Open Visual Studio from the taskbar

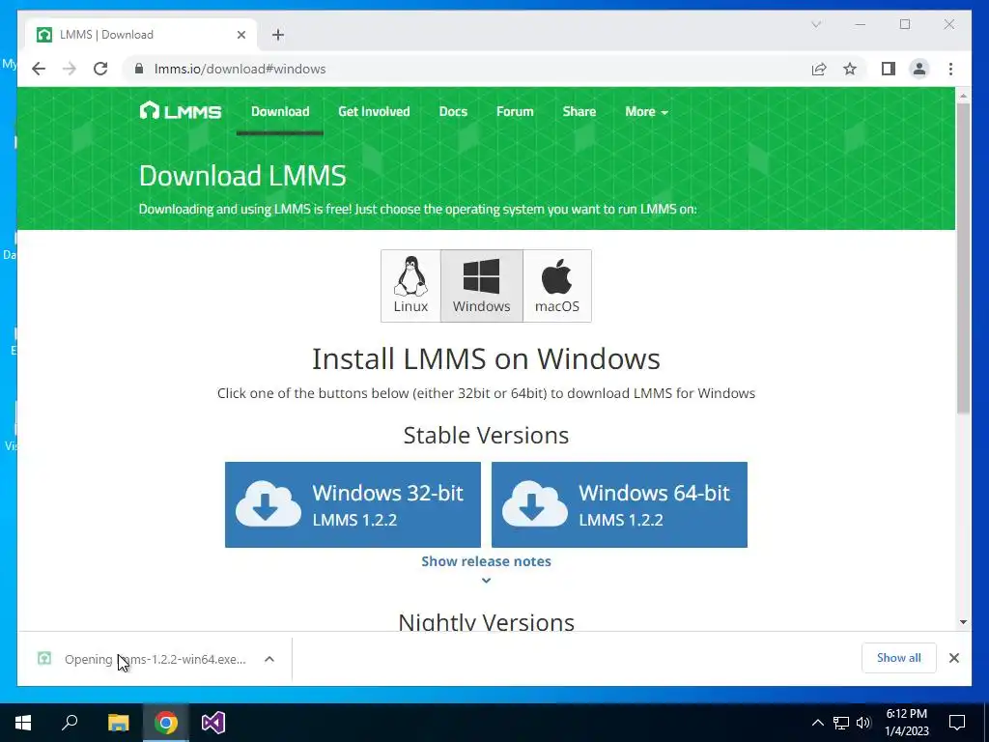click(213, 723)
